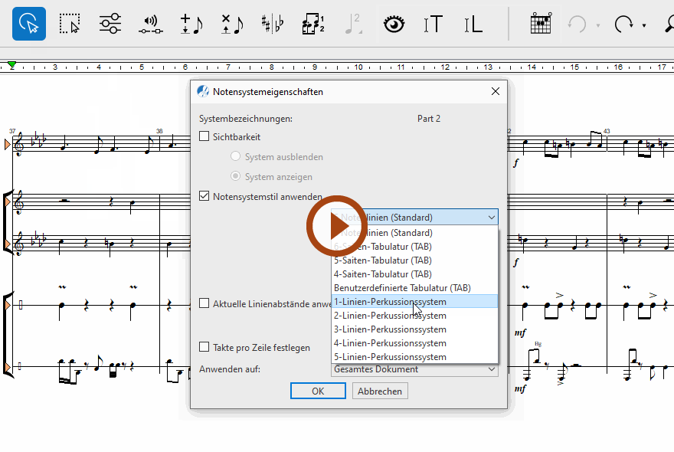
Task: Activate the marquee selection tool
Action: point(70,24)
